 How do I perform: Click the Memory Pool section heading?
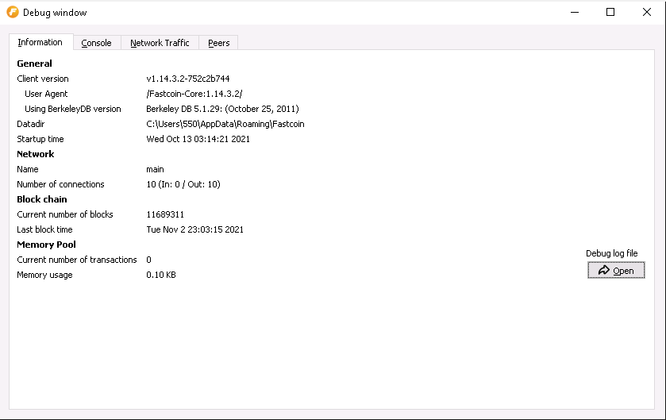[x=46, y=245]
